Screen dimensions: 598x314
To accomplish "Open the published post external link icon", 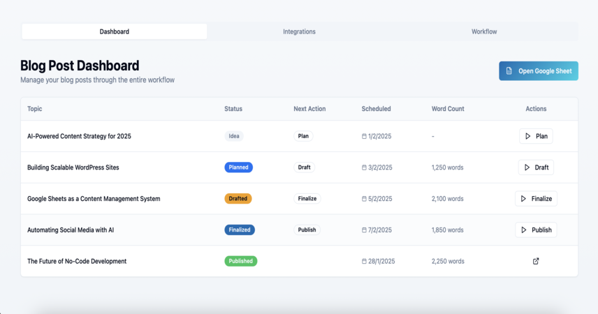I will click(x=536, y=261).
